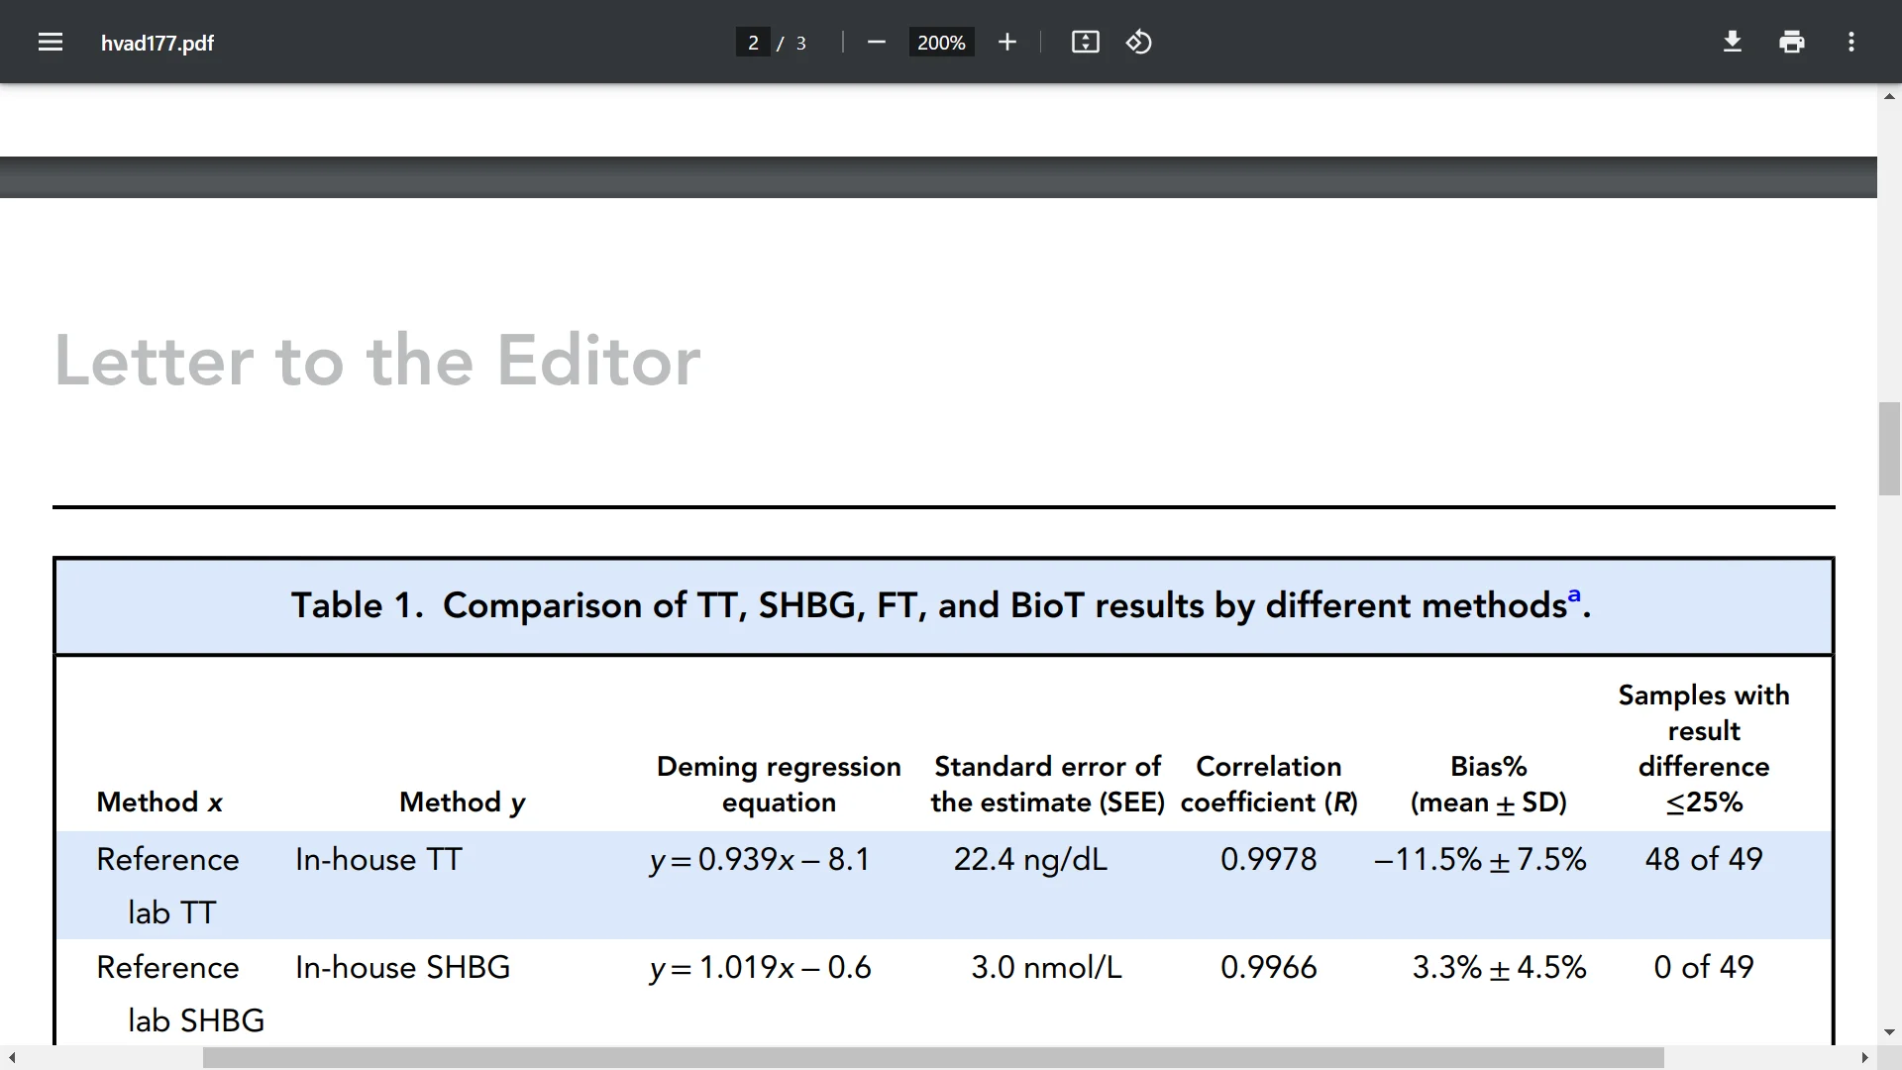Rotate the document counterclockwise
This screenshot has height=1070, width=1902.
tap(1139, 42)
